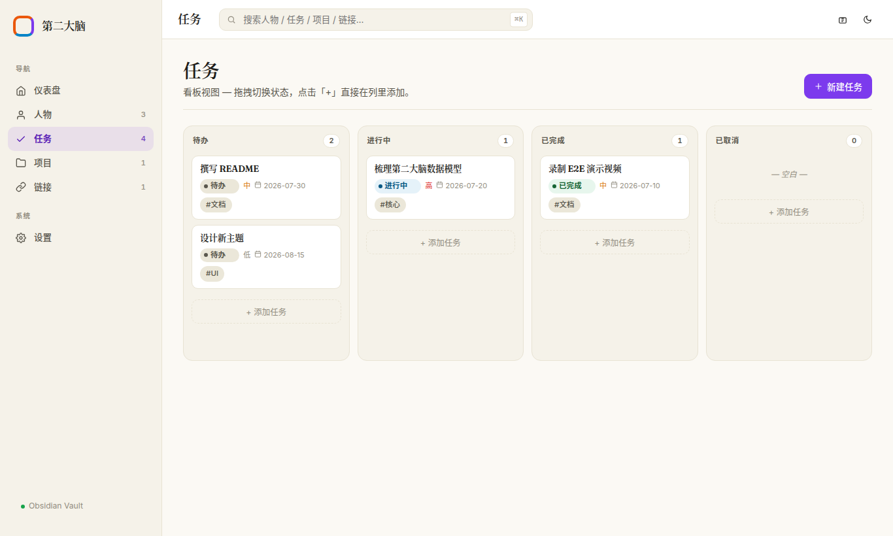Image resolution: width=893 pixels, height=536 pixels.
Task: Open the 仪表盘 dashboard home icon
Action: 21,91
